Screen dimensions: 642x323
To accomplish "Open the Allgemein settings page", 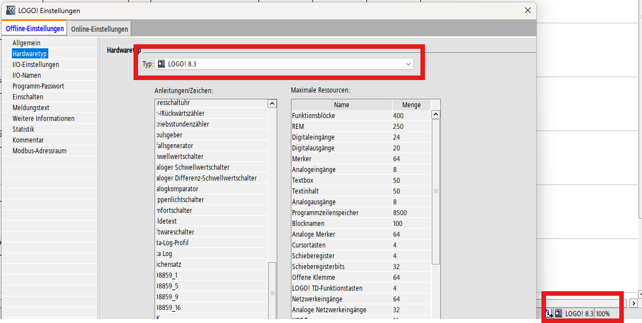I will point(26,43).
